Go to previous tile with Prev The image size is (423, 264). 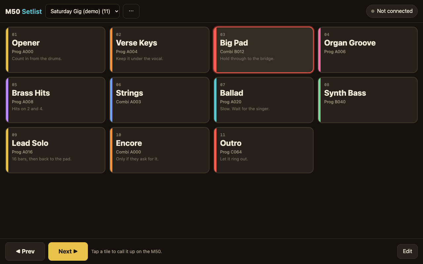25,251
